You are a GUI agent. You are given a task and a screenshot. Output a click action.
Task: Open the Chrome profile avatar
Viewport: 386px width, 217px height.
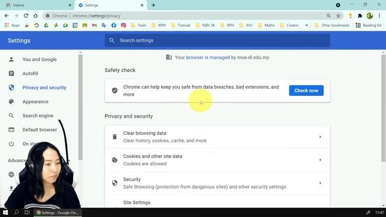(x=370, y=16)
